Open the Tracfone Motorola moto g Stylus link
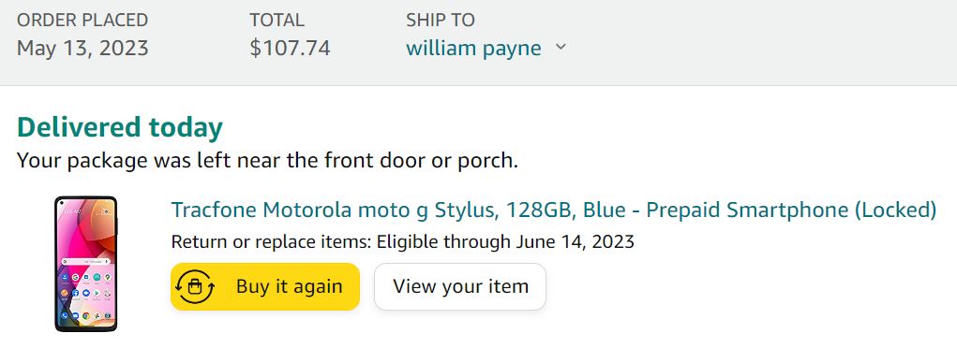The width and height of the screenshot is (957, 348). point(554,210)
